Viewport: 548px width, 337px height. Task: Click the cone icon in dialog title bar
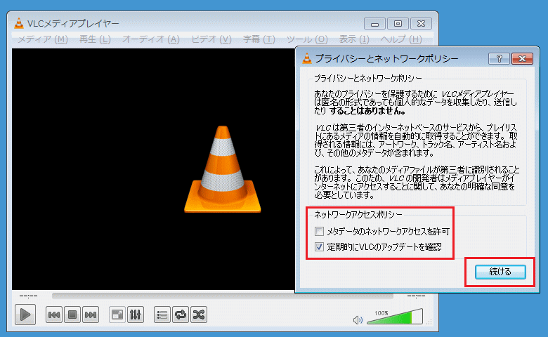coord(307,58)
